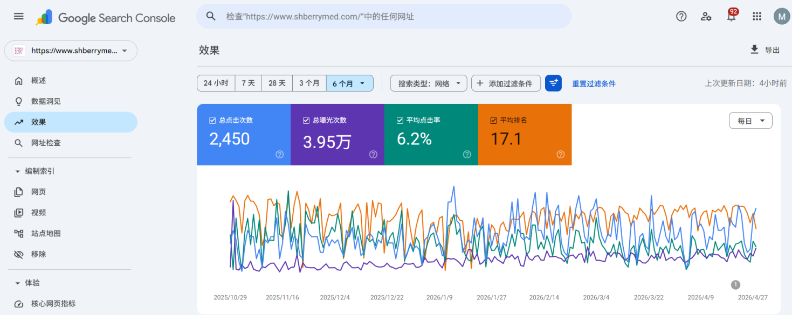
Task: Open help icon on total clicks card
Action: click(279, 155)
